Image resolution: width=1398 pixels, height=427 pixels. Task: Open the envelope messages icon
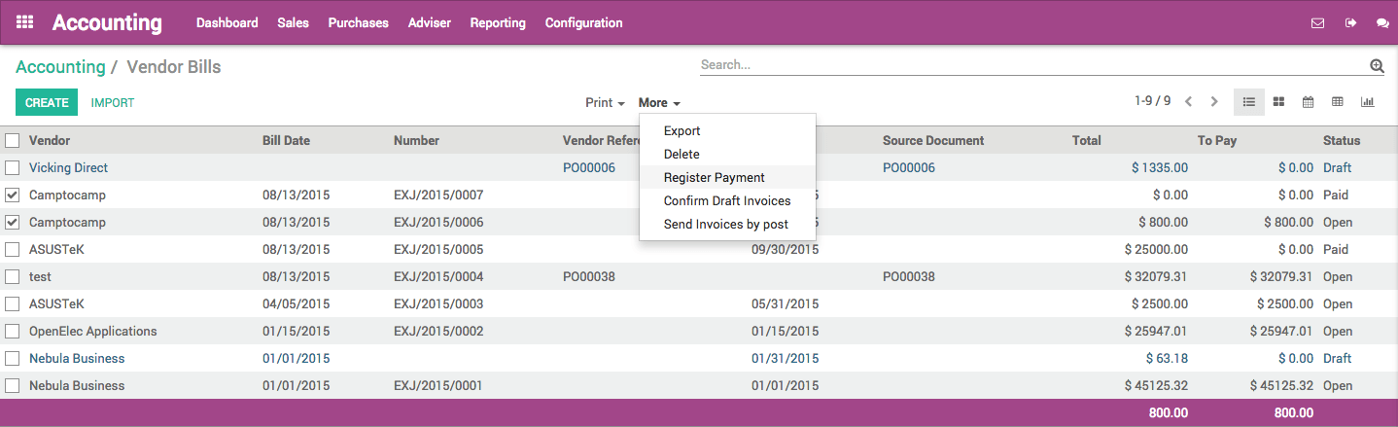1317,23
